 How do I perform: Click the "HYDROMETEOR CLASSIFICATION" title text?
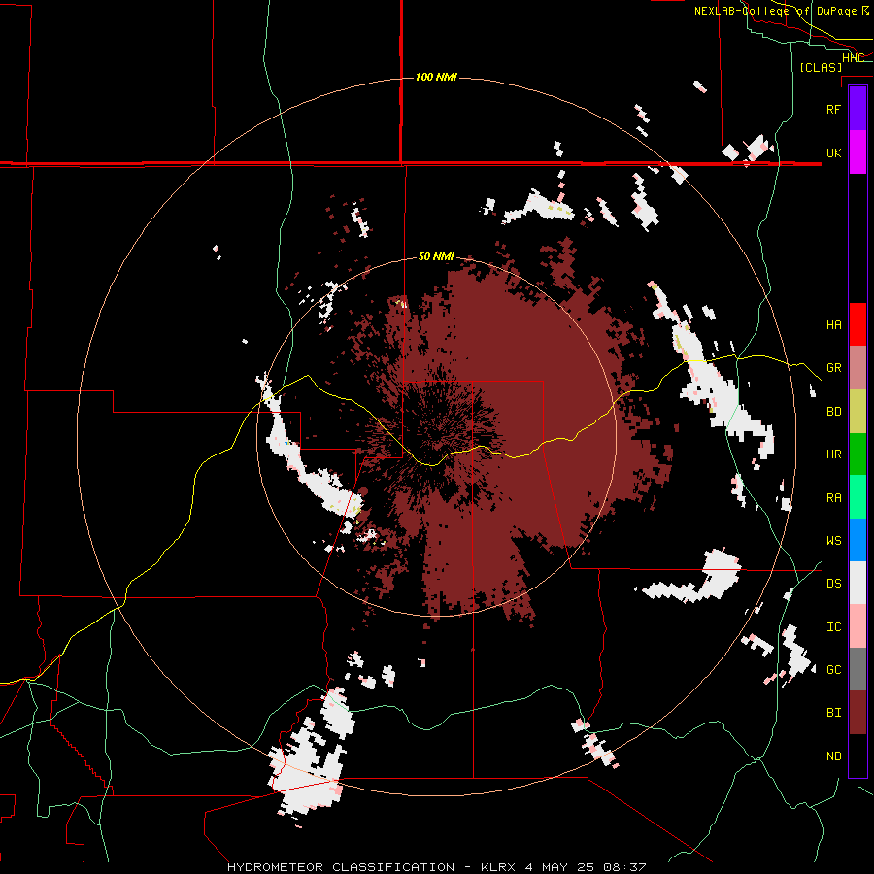pyautogui.click(x=341, y=867)
